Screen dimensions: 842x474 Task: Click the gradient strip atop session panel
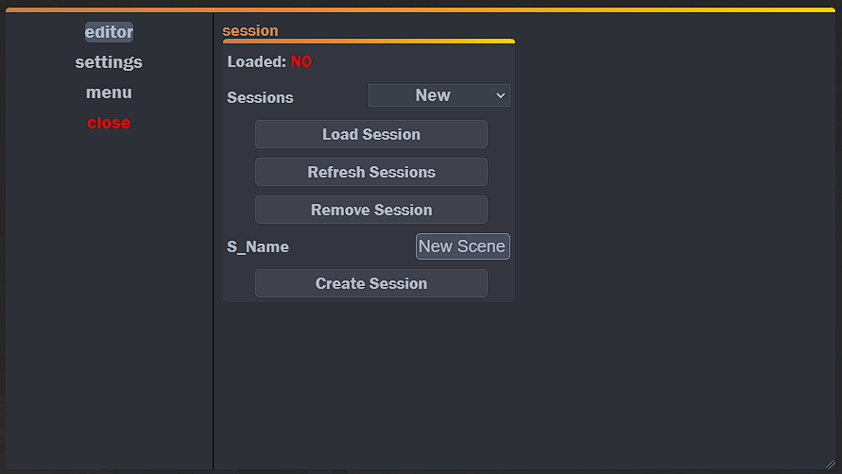[x=369, y=41]
